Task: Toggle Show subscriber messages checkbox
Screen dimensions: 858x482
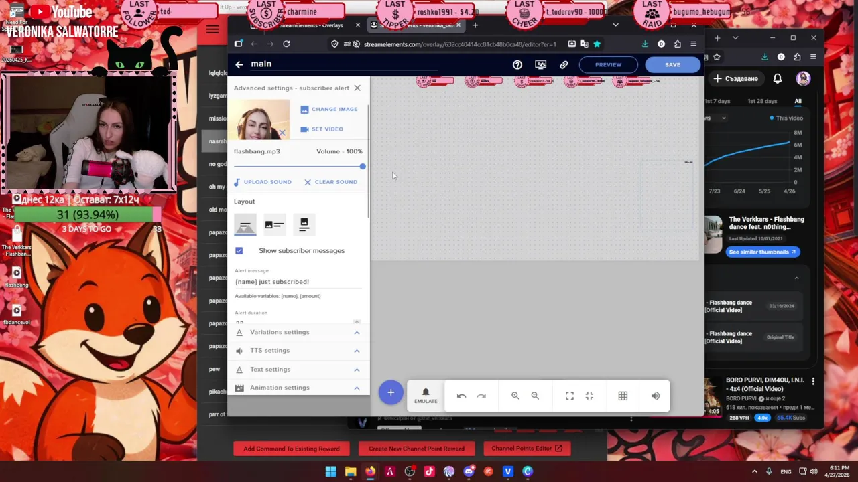Action: tap(239, 250)
